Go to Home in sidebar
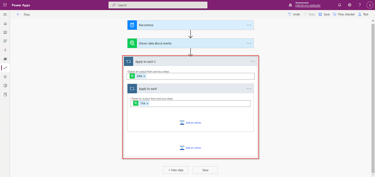 pos(5,24)
